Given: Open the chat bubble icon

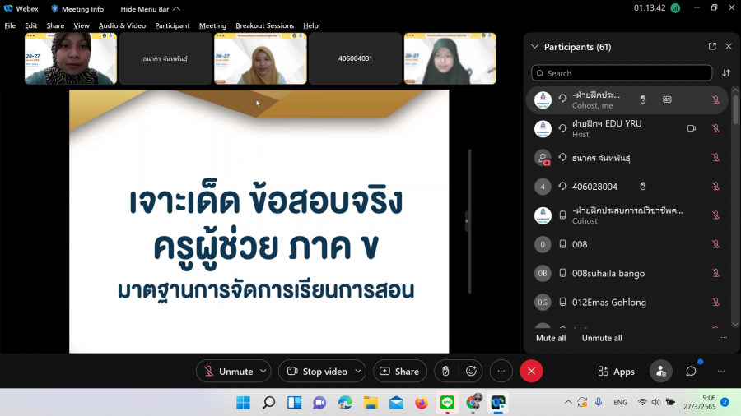Looking at the screenshot, I should [x=691, y=372].
